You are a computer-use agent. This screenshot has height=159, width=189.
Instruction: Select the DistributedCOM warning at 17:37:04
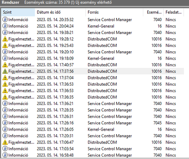(93, 78)
